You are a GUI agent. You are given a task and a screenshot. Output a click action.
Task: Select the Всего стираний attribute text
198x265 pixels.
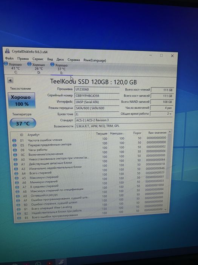tap(40, 173)
